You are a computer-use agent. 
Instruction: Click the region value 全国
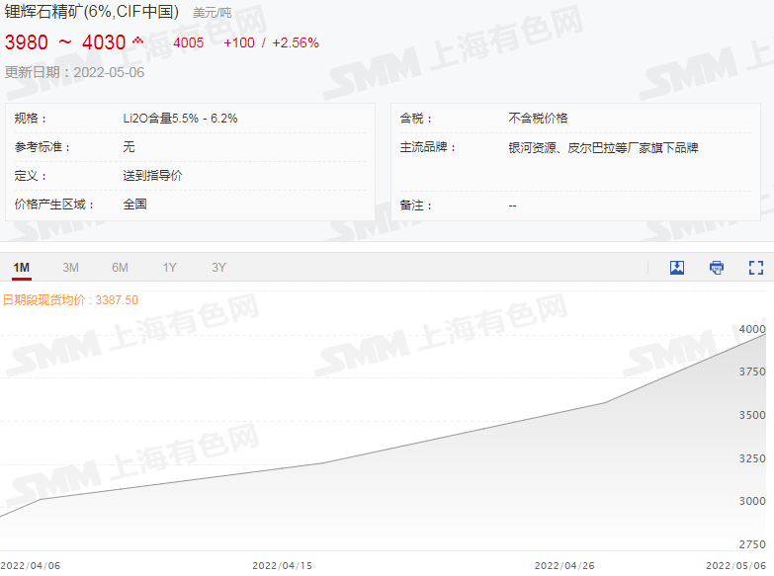[x=134, y=205]
